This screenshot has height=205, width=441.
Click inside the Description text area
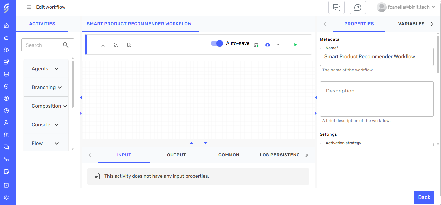[x=376, y=99]
